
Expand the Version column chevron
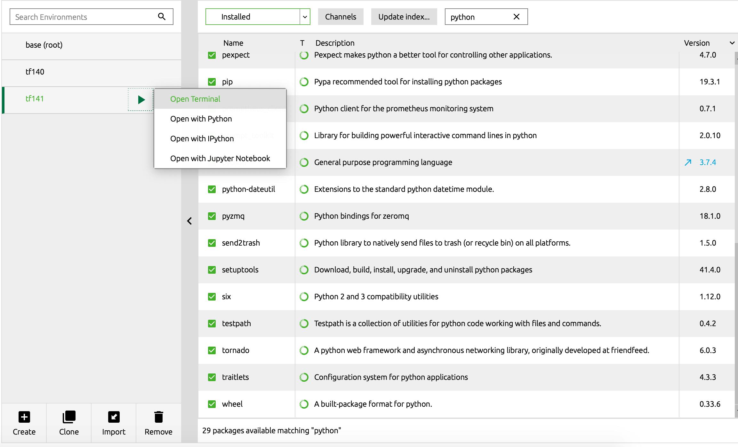pos(732,43)
